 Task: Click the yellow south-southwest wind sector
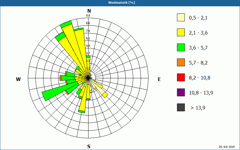[83, 99]
